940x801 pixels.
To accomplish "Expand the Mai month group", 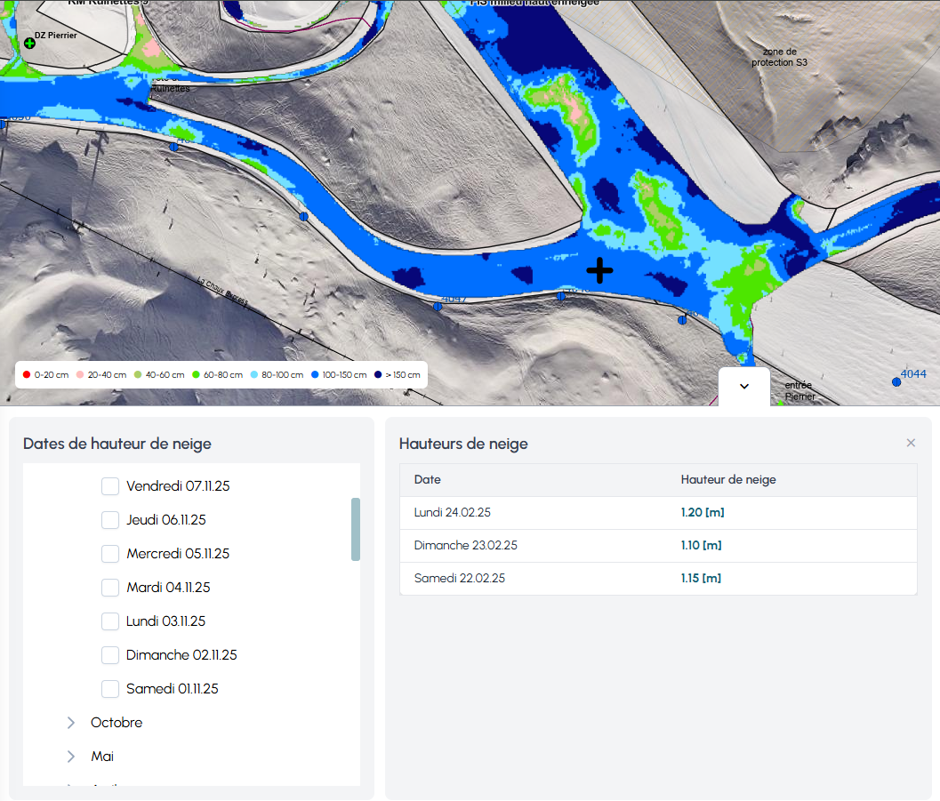I will (71, 757).
